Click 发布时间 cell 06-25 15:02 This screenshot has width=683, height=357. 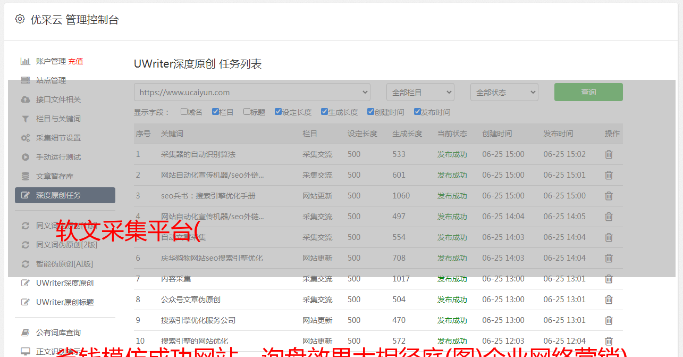[x=564, y=154]
